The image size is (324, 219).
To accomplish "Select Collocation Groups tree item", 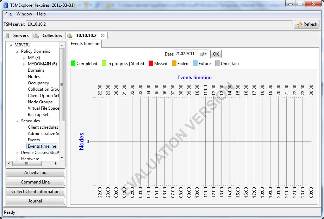I will pyautogui.click(x=43, y=89).
